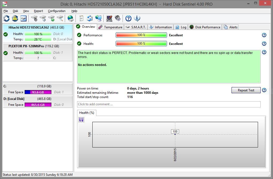Switch to the Temperature tab
The height and width of the screenshot is (179, 273).
point(110,27)
